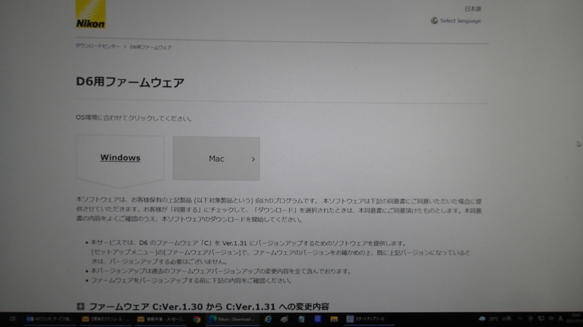Open the blue @ app in taskbar
Image resolution: width=583 pixels, height=327 pixels.
click(x=317, y=319)
